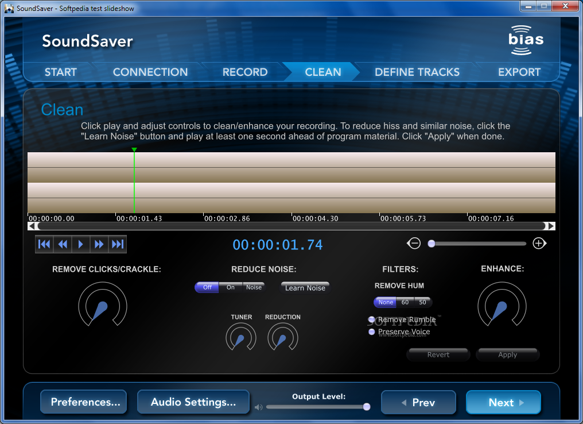Viewport: 583px width, 424px height.
Task: Click the 00:00:07.16 timeline label
Action: pos(491,218)
